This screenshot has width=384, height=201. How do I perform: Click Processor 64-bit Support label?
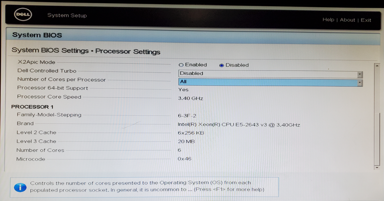53,88
